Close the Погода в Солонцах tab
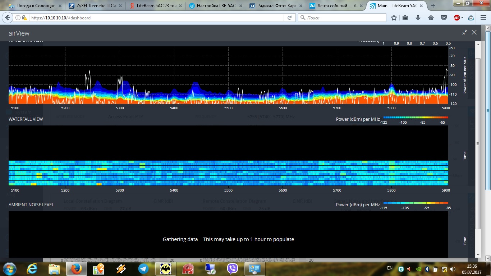491x276 pixels. click(x=59, y=6)
